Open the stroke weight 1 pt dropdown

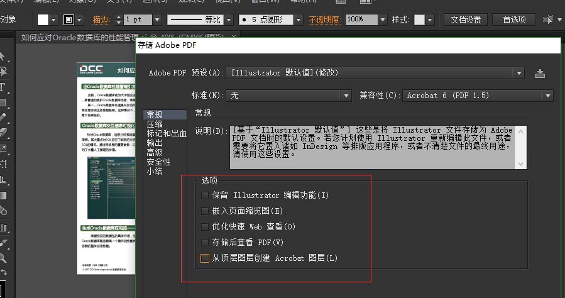coord(157,20)
